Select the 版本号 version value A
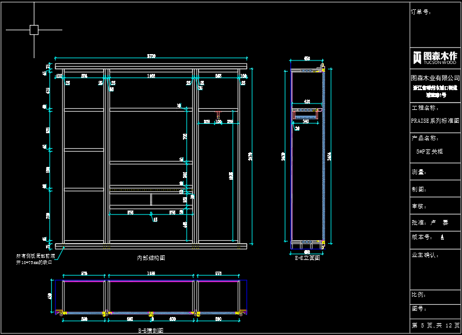This screenshot has width=462, height=335. (442, 237)
